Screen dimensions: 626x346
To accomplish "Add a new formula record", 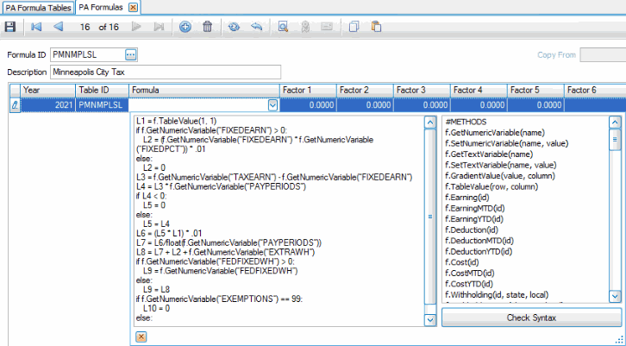I will click(x=185, y=27).
